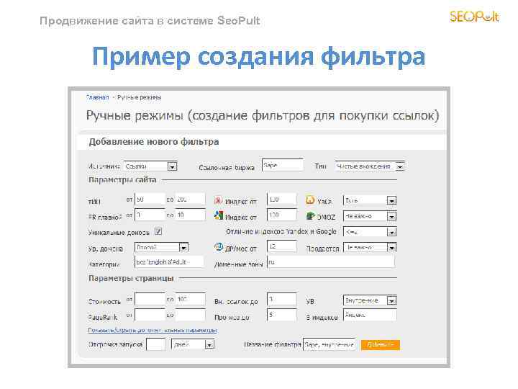The height and width of the screenshot is (389, 518).
Task: Open the УВ dropdown
Action: coord(370,300)
